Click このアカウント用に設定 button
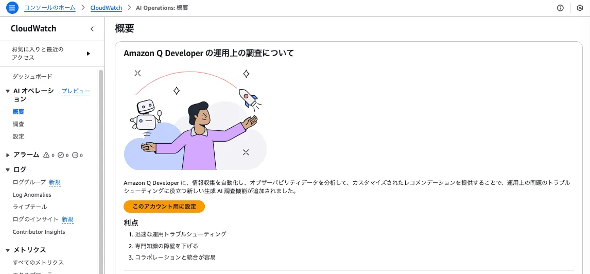Image resolution: width=590 pixels, height=274 pixels. [164, 207]
